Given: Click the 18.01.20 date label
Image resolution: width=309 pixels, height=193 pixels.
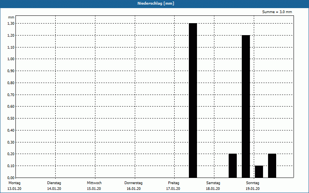Looking at the screenshot, I should 213,189.
